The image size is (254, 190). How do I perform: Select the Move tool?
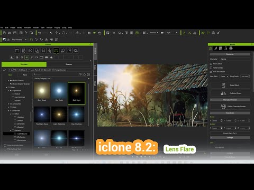click(x=57, y=33)
